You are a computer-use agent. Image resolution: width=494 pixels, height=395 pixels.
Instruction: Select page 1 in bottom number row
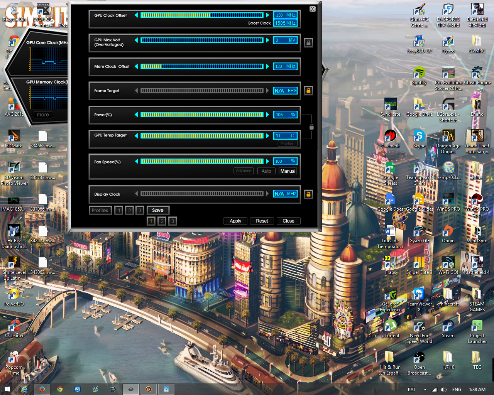151,221
